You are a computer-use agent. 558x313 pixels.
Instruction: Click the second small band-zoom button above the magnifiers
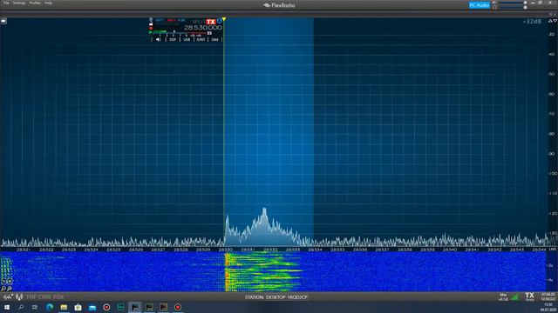10,281
